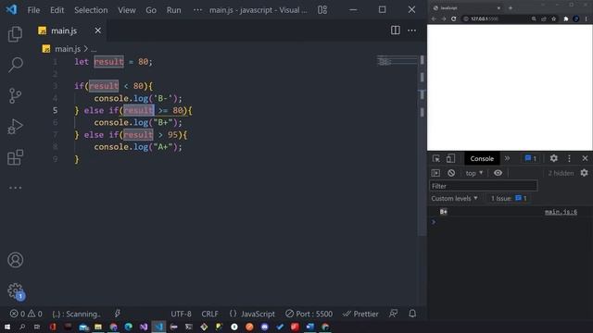Open the Windows Start menu
This screenshot has height=333, width=593.
(x=7, y=327)
